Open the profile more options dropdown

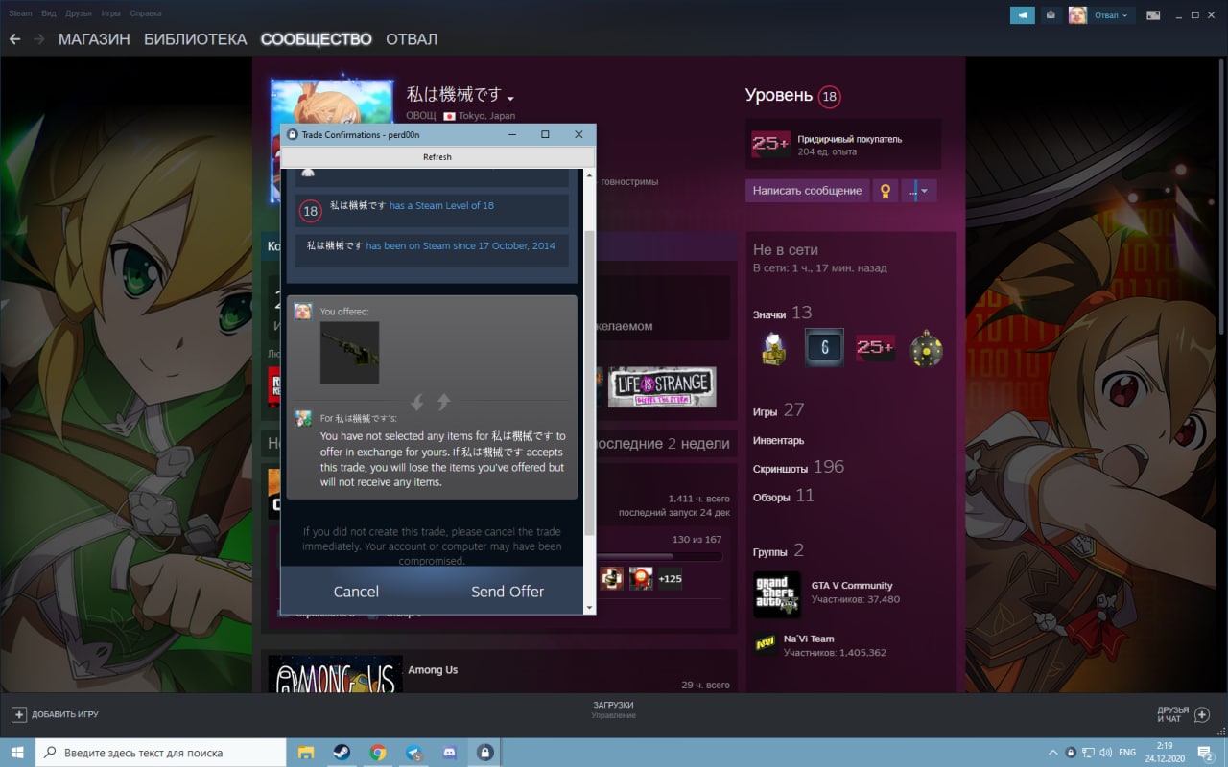(918, 191)
